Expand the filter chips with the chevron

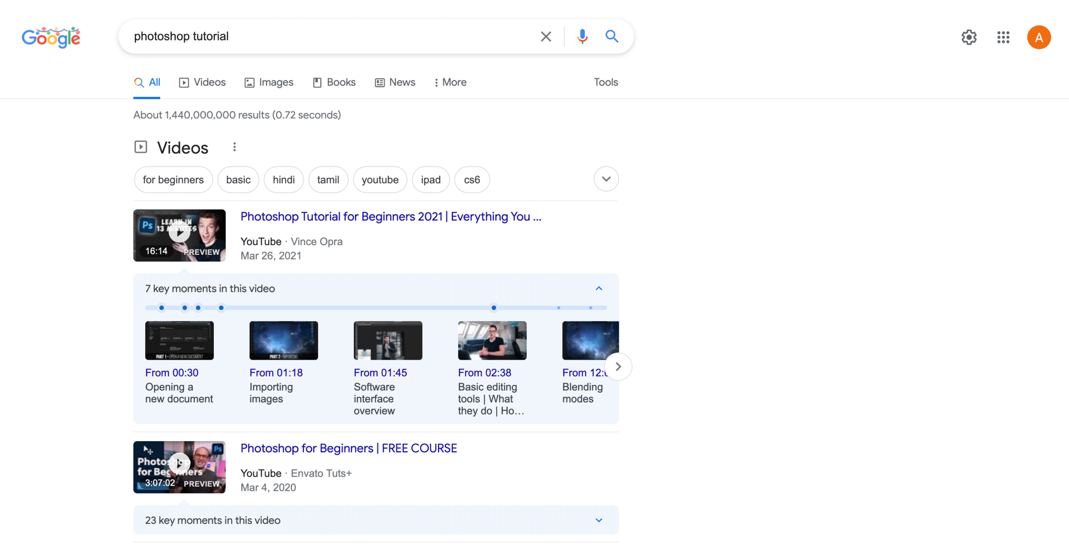pyautogui.click(x=606, y=179)
